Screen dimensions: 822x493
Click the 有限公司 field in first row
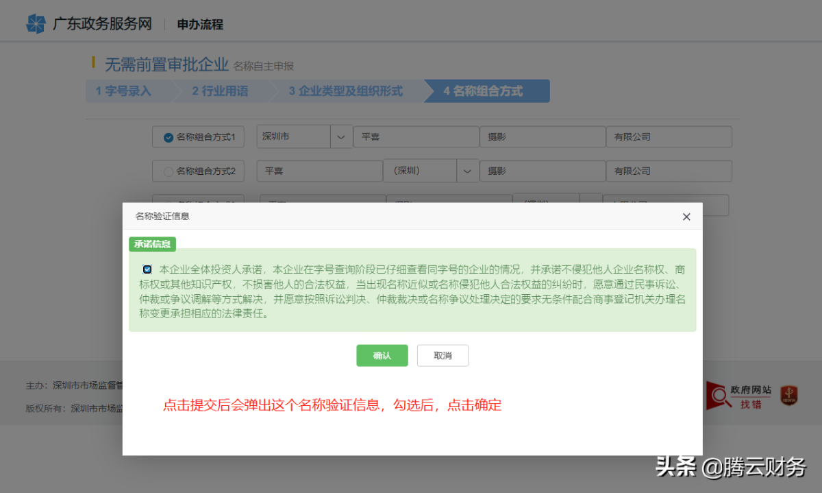point(669,137)
